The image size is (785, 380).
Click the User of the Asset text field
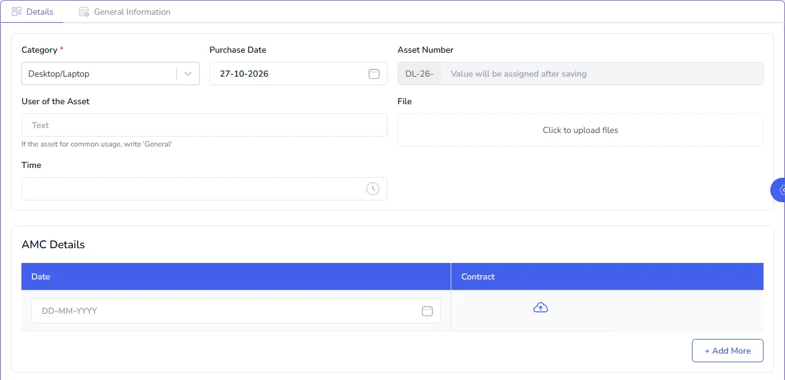point(205,125)
